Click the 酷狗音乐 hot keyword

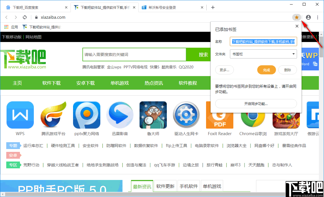click(169, 67)
